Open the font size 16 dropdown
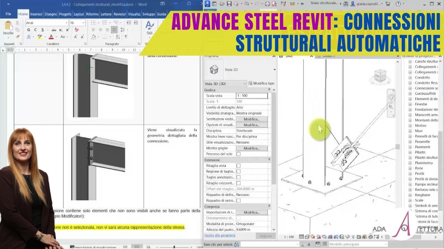This screenshot has height=249, width=444. click(83, 23)
